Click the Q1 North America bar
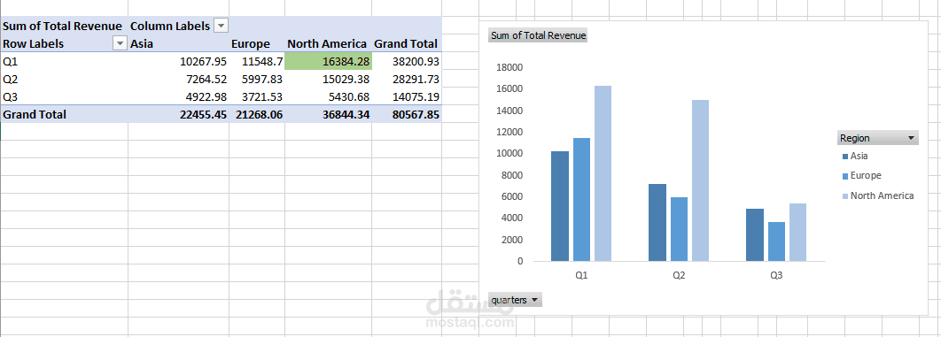Image resolution: width=941 pixels, height=337 pixels. tap(603, 173)
